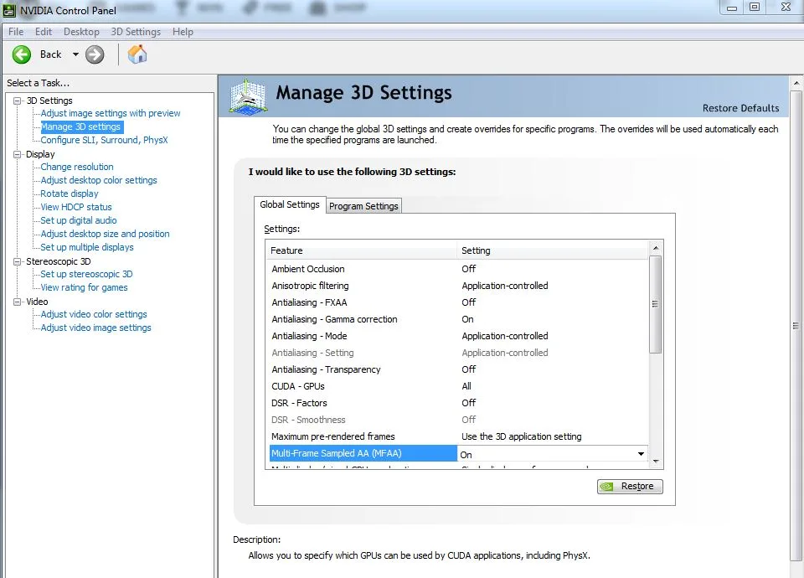Click the Manage 3D Settings header icon
The height and width of the screenshot is (578, 804).
click(248, 95)
